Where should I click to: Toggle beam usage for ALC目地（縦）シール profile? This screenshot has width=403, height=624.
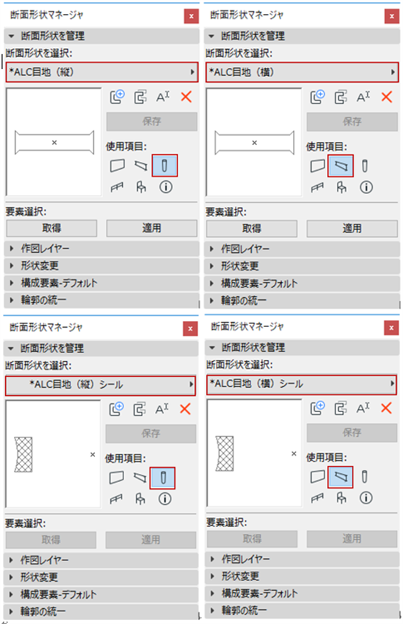pyautogui.click(x=141, y=478)
